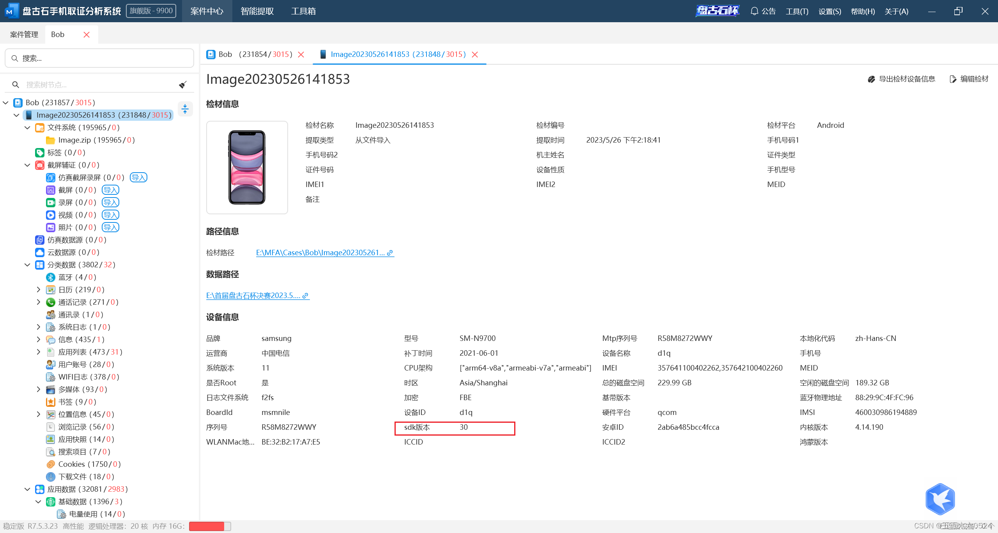Viewport: 998px width, 533px height.
Task: Open the 设置(S) menu
Action: pos(830,11)
